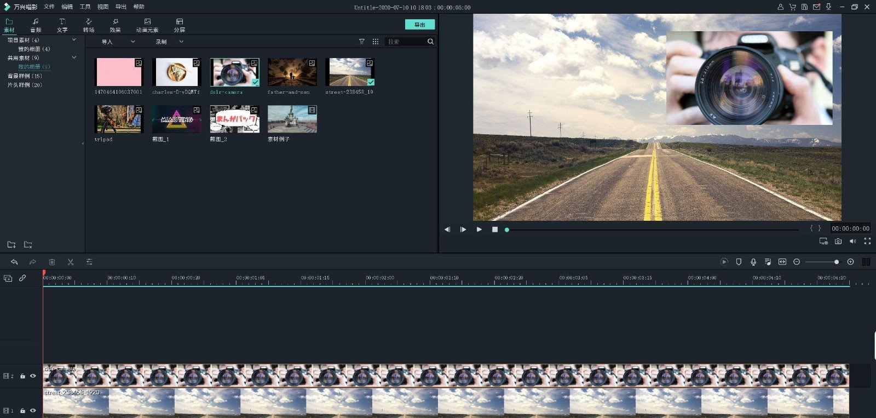Lock track 2 with the padlock
The width and height of the screenshot is (876, 418).
[22, 376]
